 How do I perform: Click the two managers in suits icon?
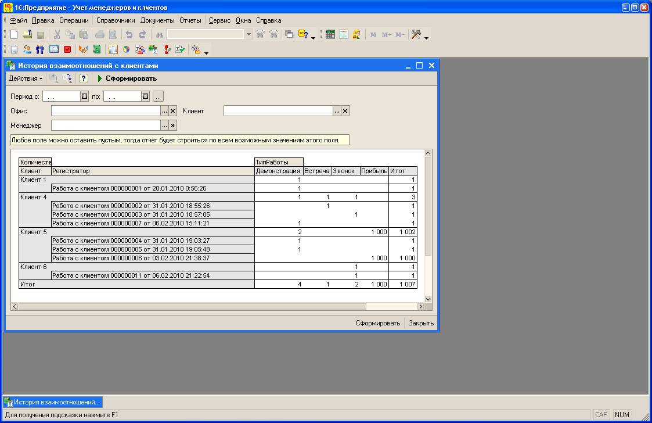tap(40, 49)
